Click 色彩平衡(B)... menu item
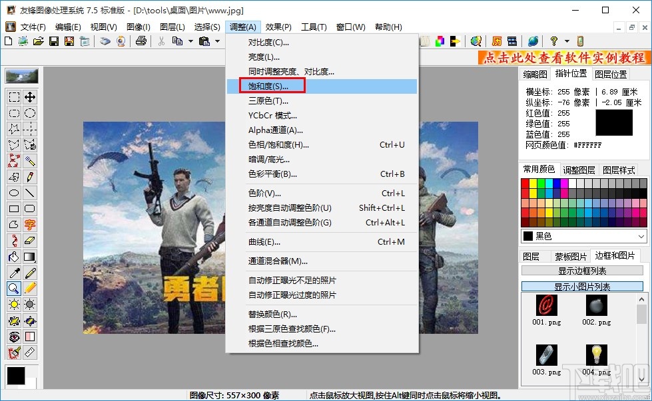 (322, 174)
